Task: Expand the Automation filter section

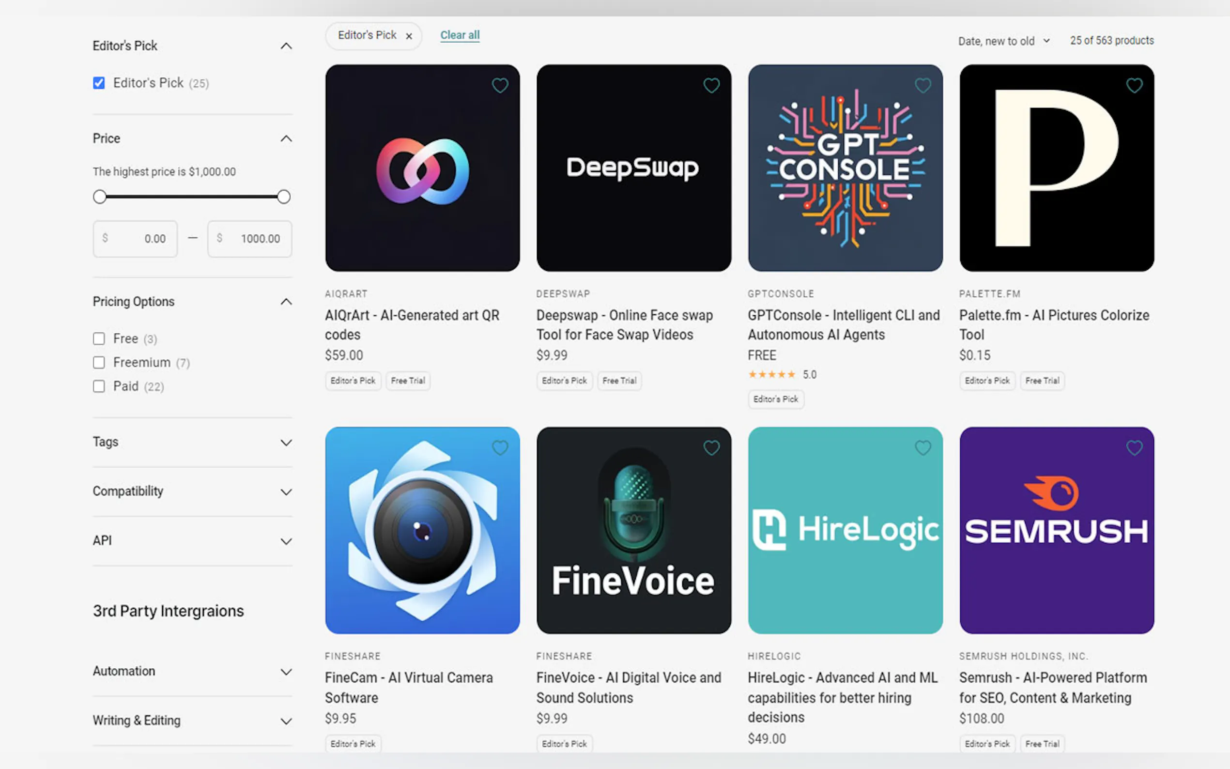Action: point(286,672)
